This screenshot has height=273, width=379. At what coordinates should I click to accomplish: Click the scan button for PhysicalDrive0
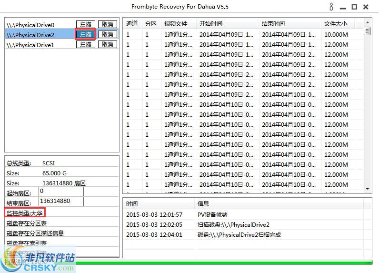[86, 24]
